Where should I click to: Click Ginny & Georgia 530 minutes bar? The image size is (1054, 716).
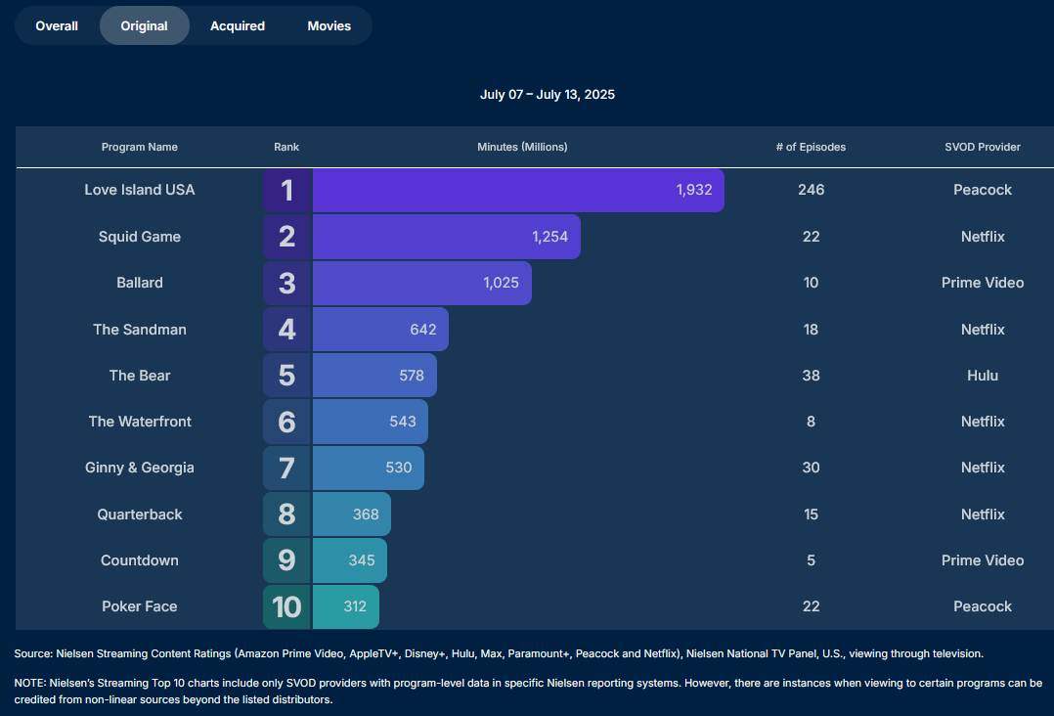(x=369, y=468)
